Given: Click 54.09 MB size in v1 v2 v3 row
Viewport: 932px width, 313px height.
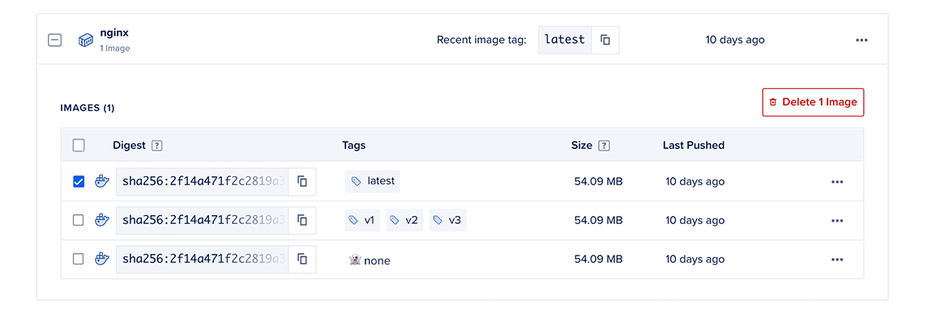Looking at the screenshot, I should [599, 221].
